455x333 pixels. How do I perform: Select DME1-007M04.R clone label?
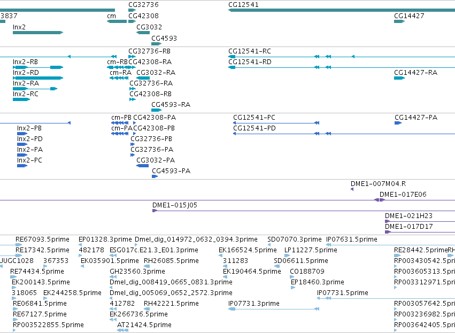[378, 184]
